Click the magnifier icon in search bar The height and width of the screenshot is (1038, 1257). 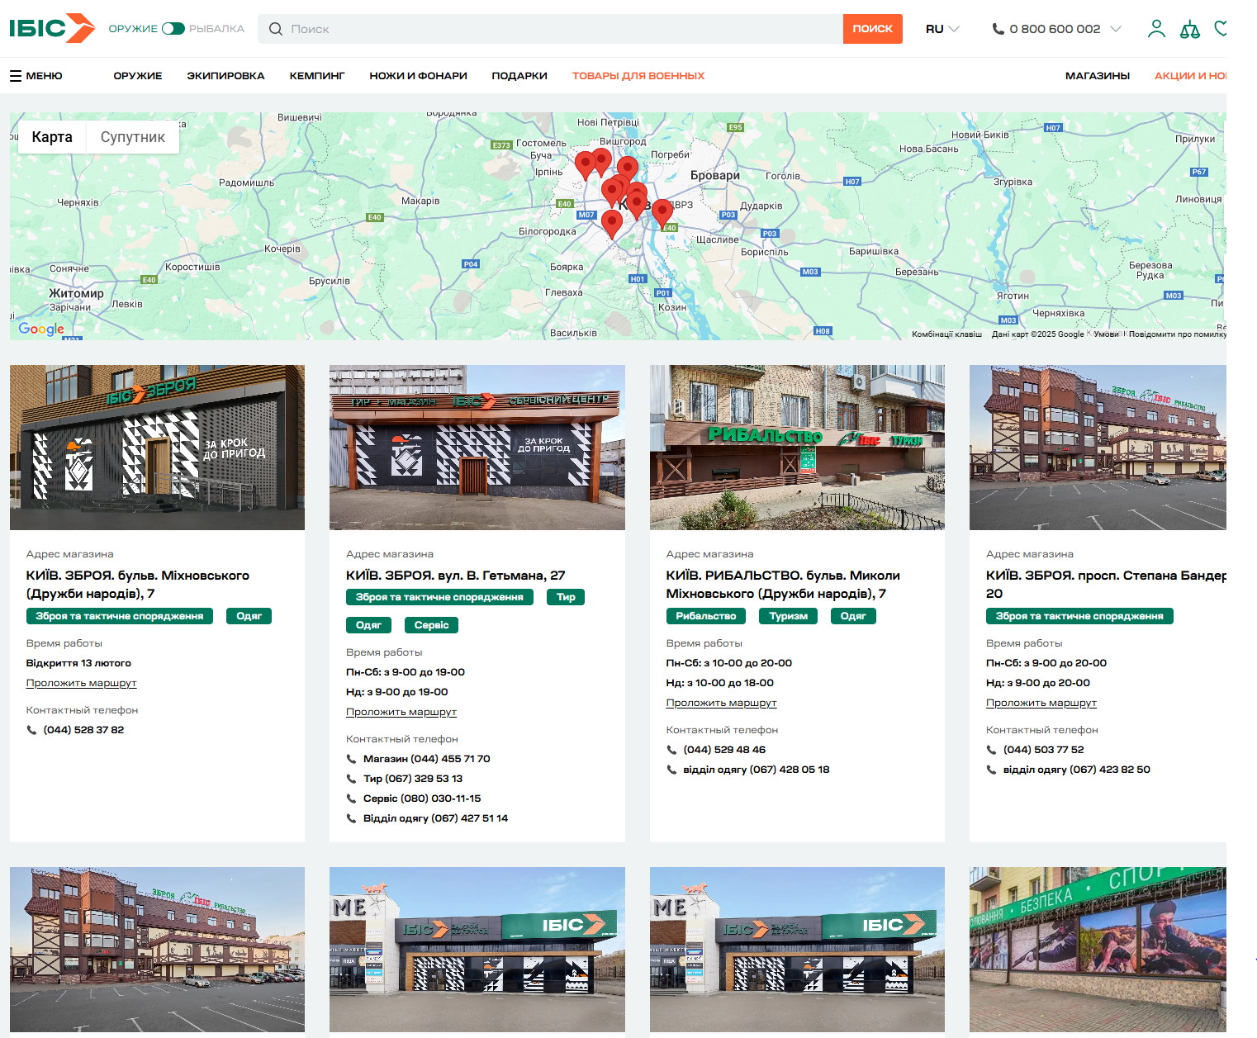point(276,29)
